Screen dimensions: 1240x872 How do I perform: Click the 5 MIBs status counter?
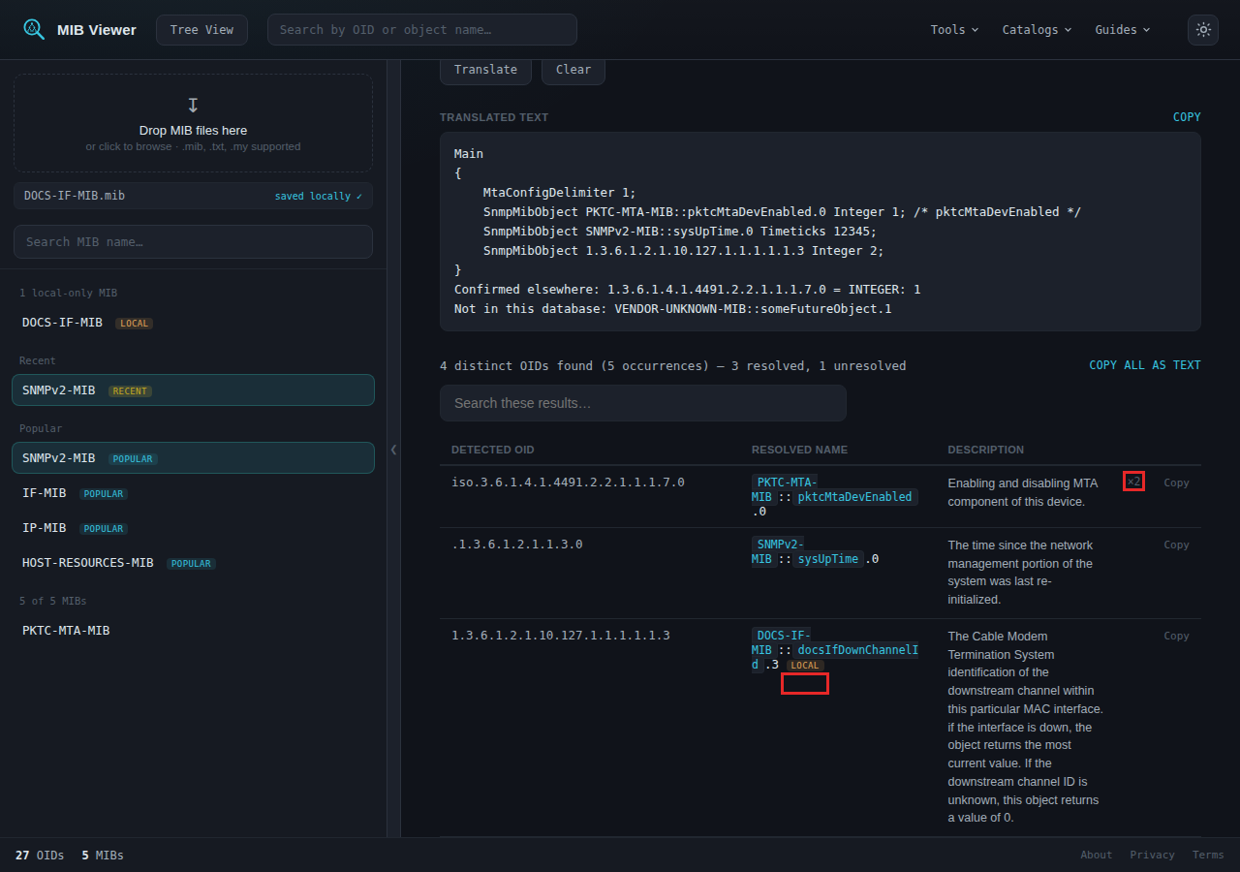pyautogui.click(x=103, y=856)
